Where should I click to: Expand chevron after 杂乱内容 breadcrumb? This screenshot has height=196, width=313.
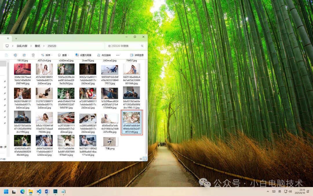point(31,46)
